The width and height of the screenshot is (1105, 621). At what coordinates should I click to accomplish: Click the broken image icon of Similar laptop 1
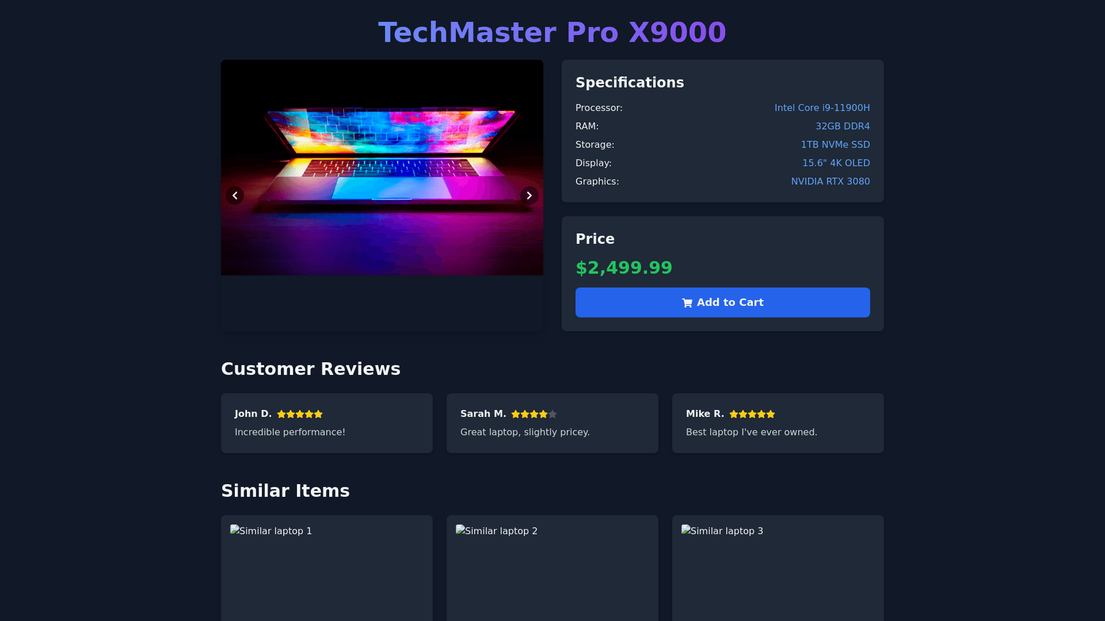point(235,530)
